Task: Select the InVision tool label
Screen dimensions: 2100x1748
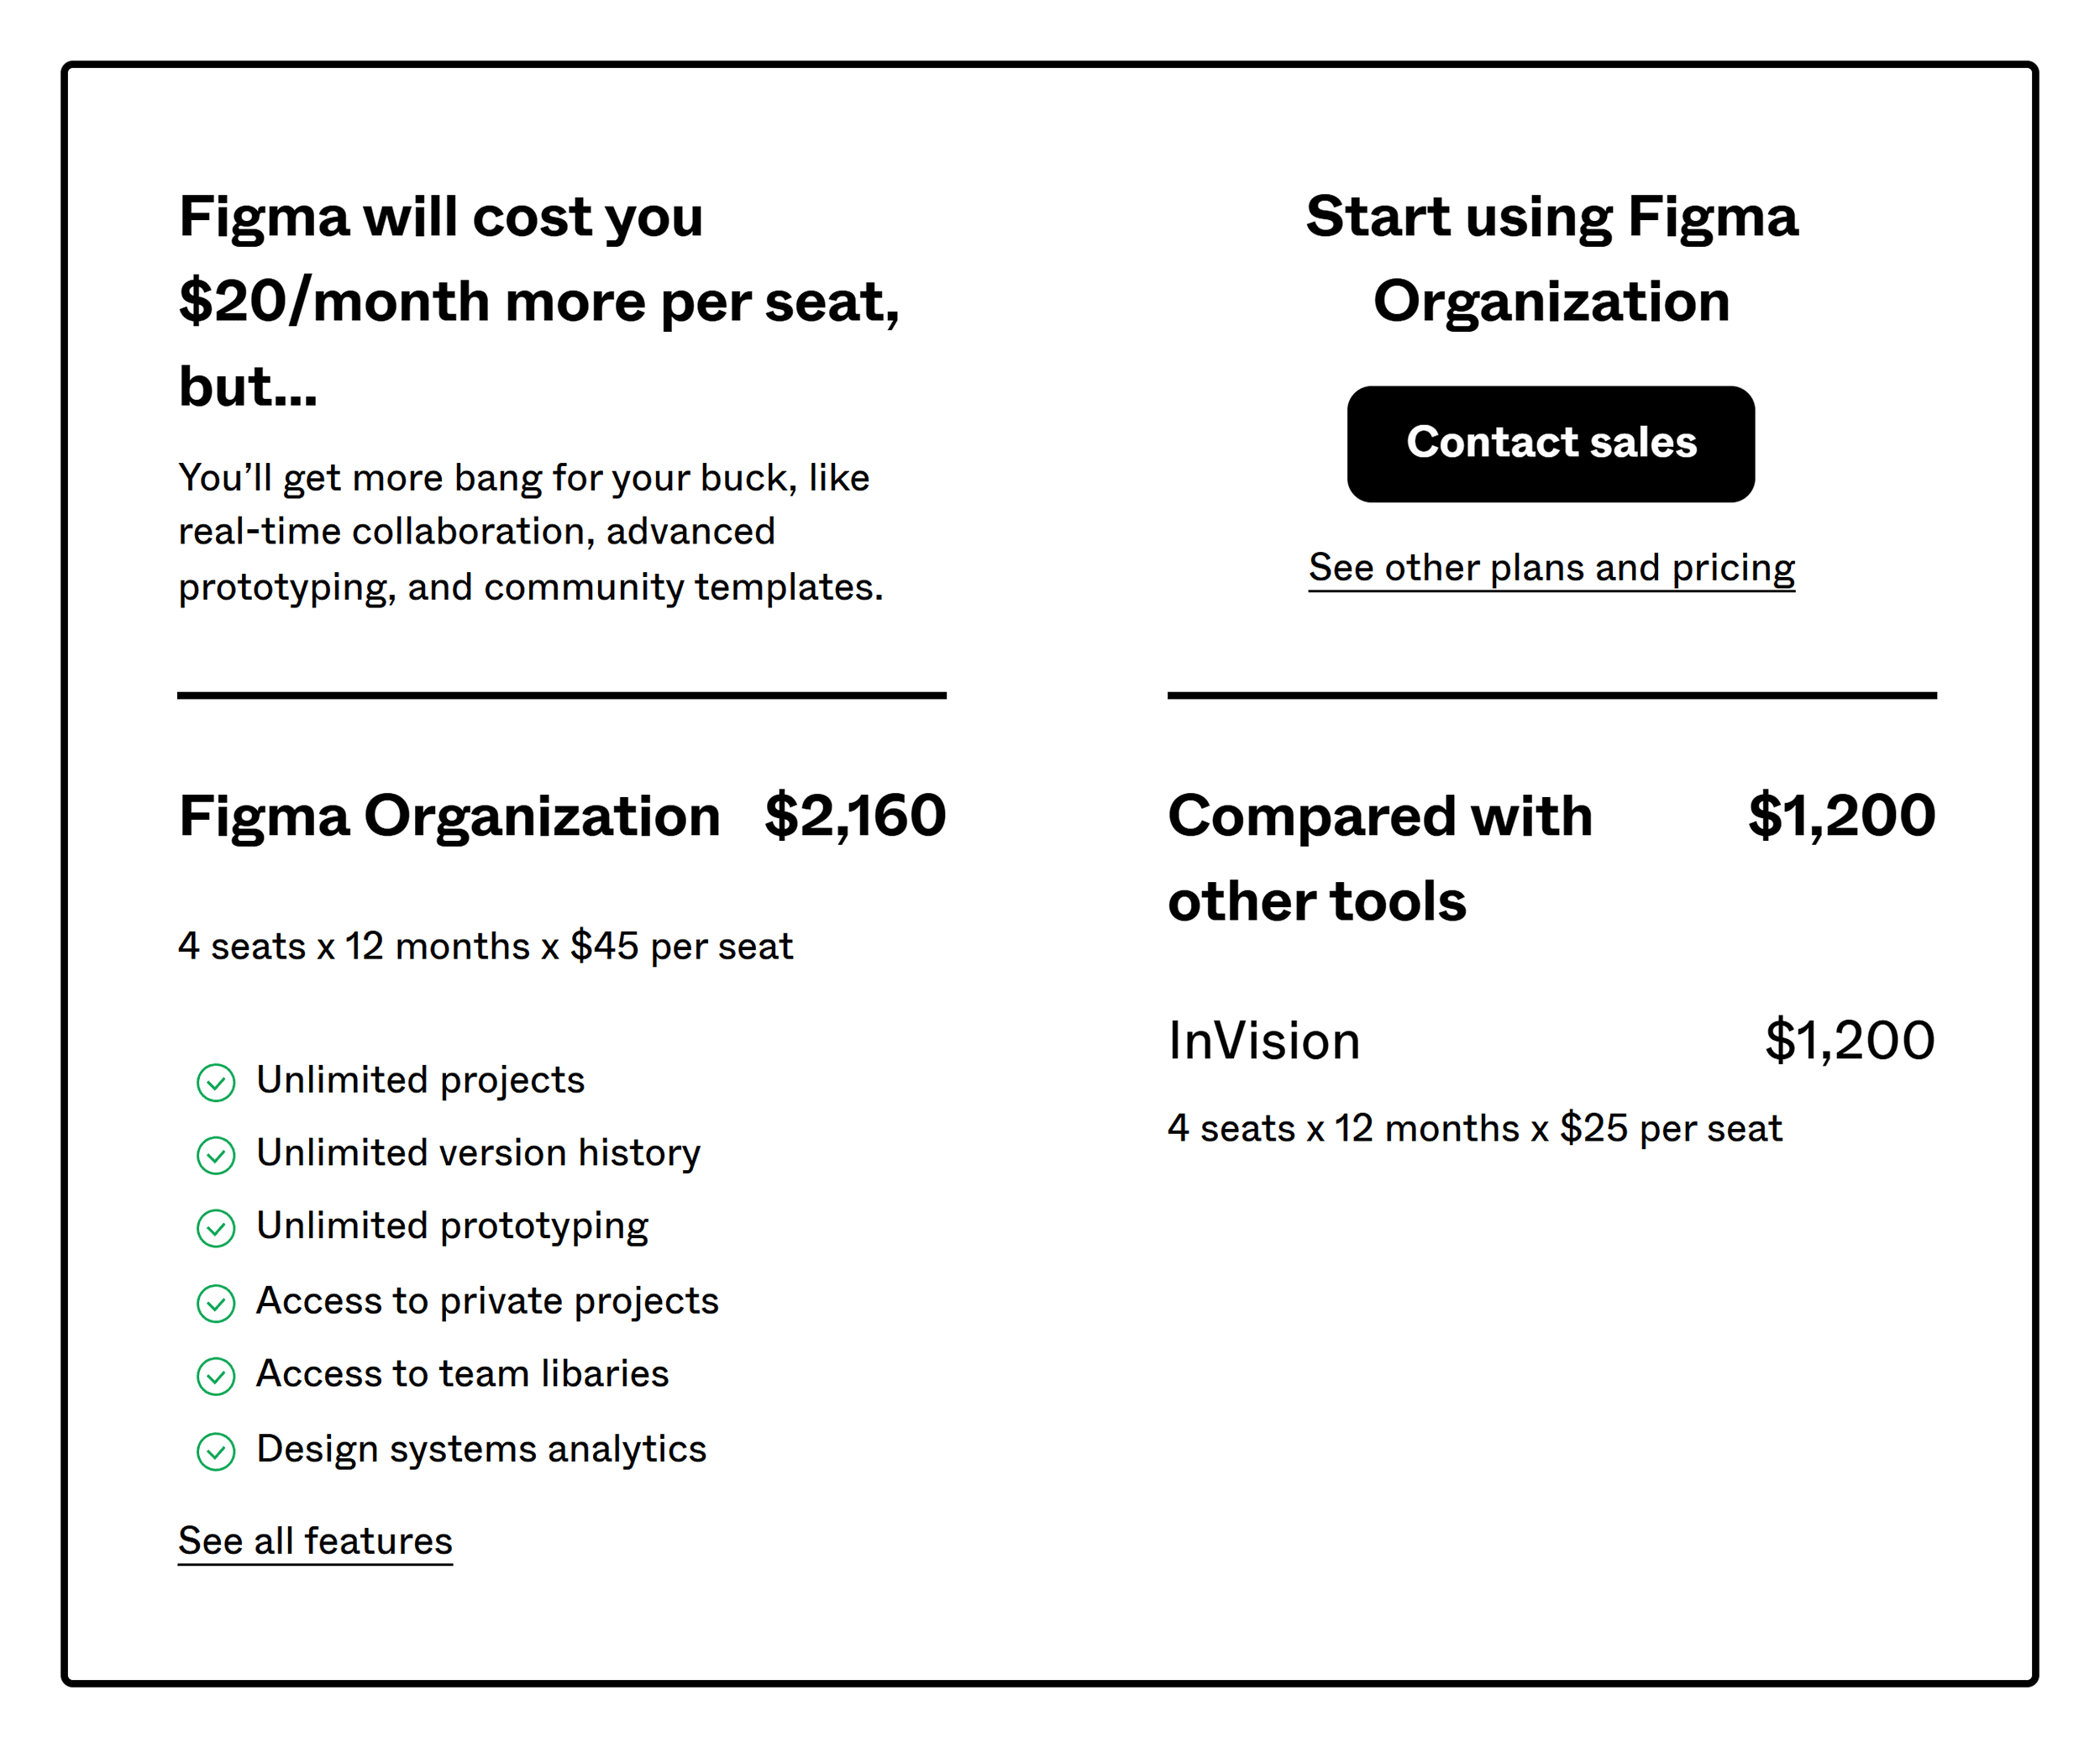Action: [1263, 1040]
